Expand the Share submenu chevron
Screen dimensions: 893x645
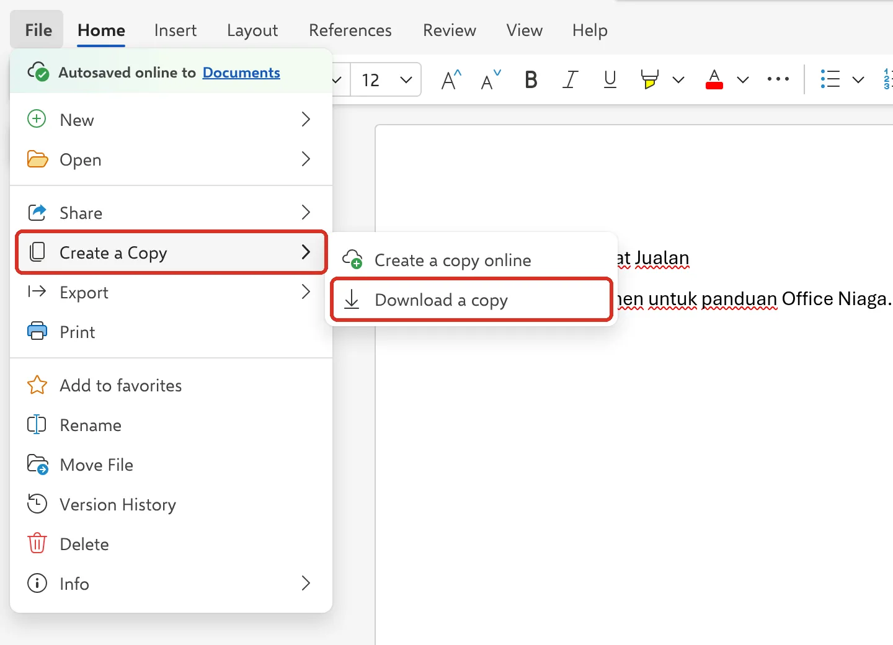pos(306,212)
